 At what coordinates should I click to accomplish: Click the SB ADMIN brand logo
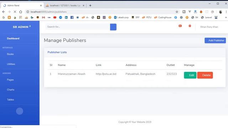pos(22,27)
